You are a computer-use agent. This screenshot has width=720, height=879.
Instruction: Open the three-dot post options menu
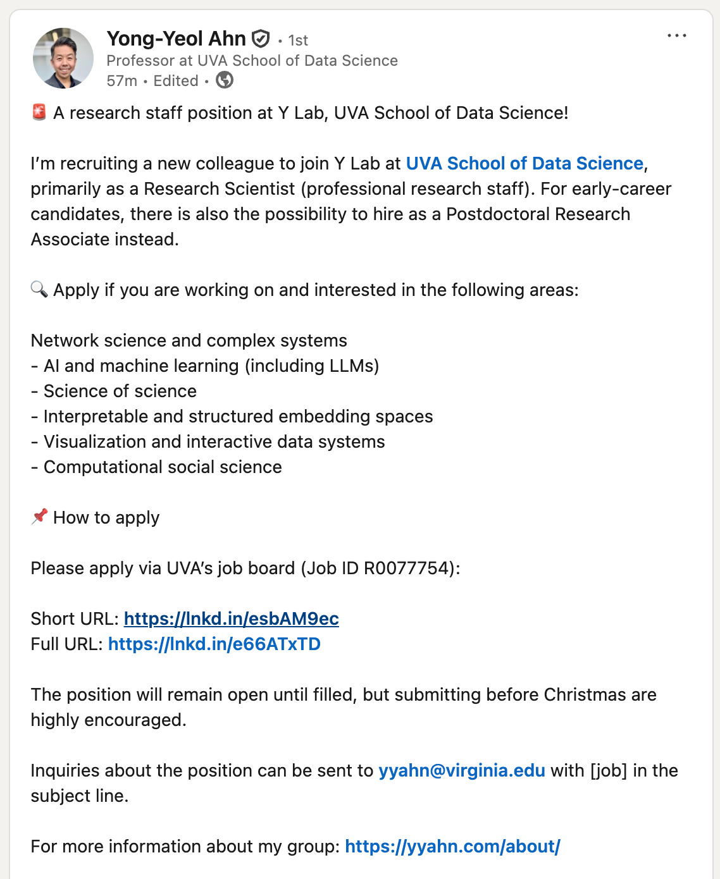click(x=676, y=36)
